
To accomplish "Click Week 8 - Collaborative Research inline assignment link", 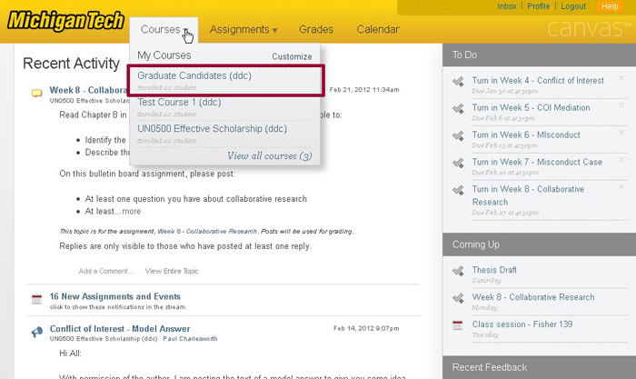I will coord(207,231).
